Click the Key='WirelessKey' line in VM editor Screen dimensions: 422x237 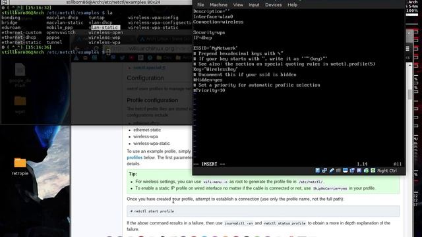click(x=216, y=69)
